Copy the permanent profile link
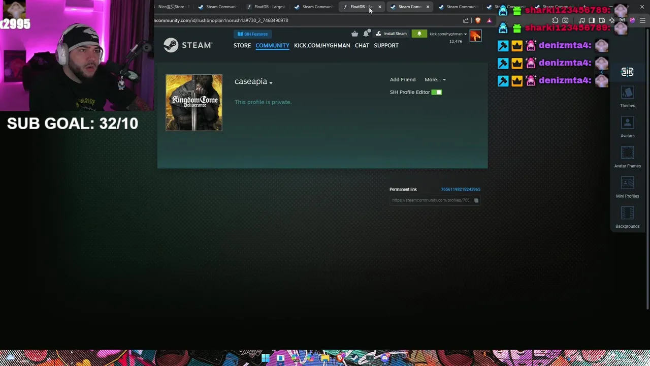650x366 pixels. [x=476, y=200]
